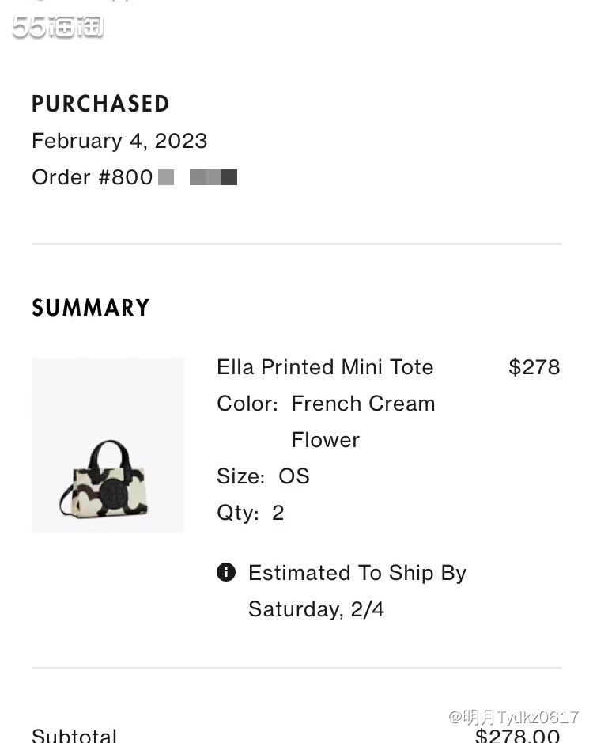Image resolution: width=593 pixels, height=743 pixels.
Task: Tap the word Flower in color name
Action: point(325,440)
